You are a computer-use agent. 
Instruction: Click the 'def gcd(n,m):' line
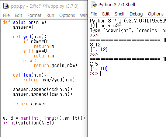click(30, 37)
